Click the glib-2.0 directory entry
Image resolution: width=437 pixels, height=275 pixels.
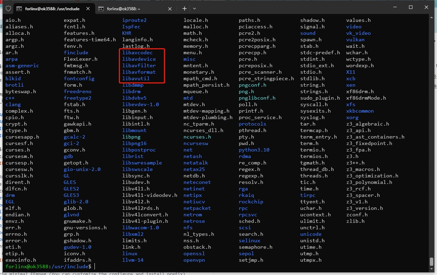76,202
